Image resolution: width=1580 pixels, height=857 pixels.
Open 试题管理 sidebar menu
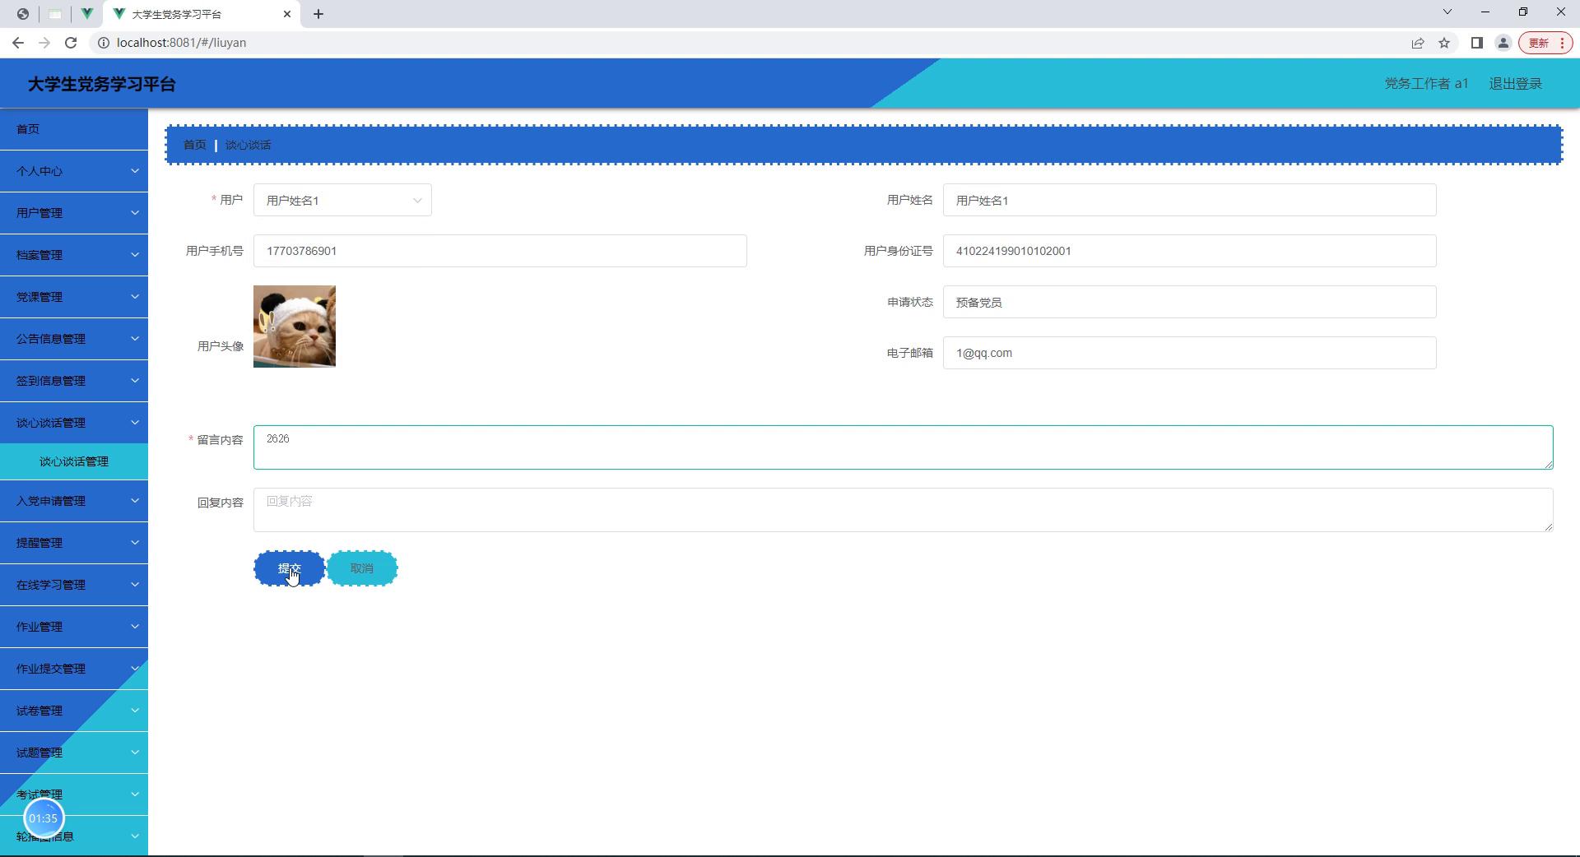pos(74,753)
